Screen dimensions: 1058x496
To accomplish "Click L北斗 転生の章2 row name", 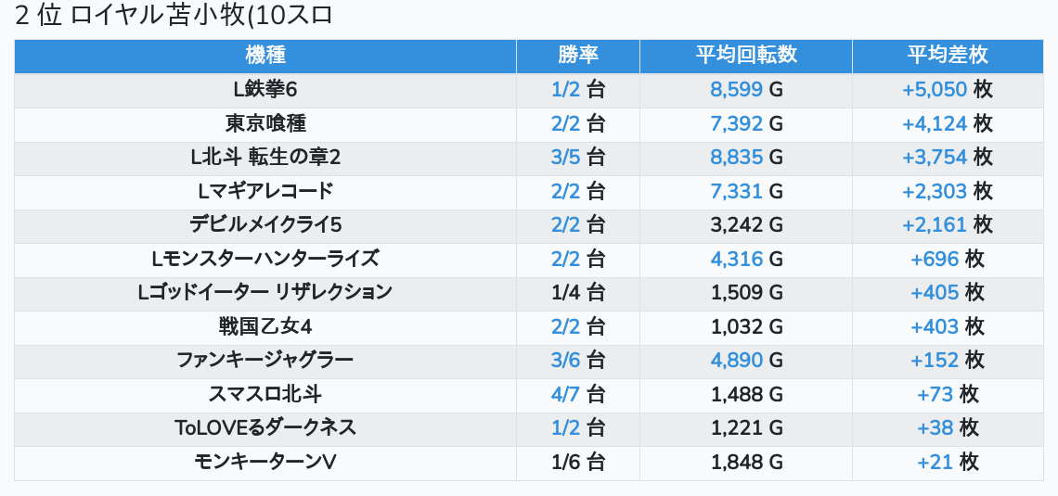I will [x=265, y=158].
